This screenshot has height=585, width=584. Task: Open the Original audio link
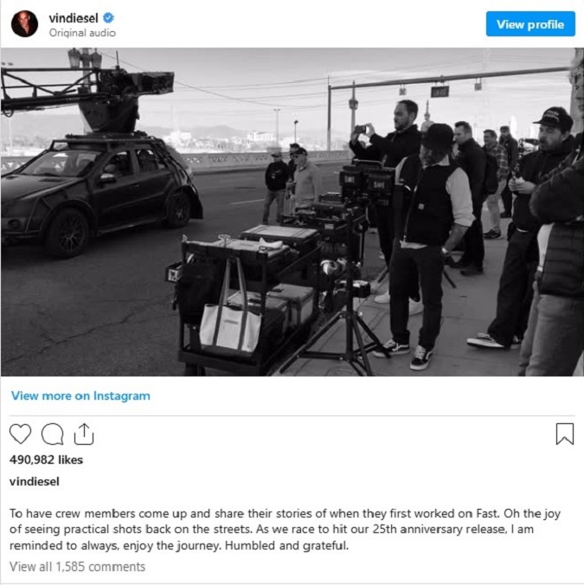82,33
